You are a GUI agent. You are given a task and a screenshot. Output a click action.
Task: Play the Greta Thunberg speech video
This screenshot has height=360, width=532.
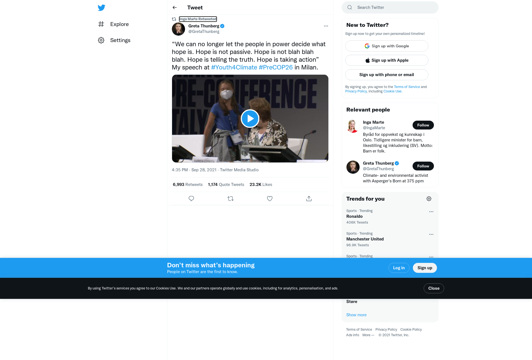(x=250, y=118)
